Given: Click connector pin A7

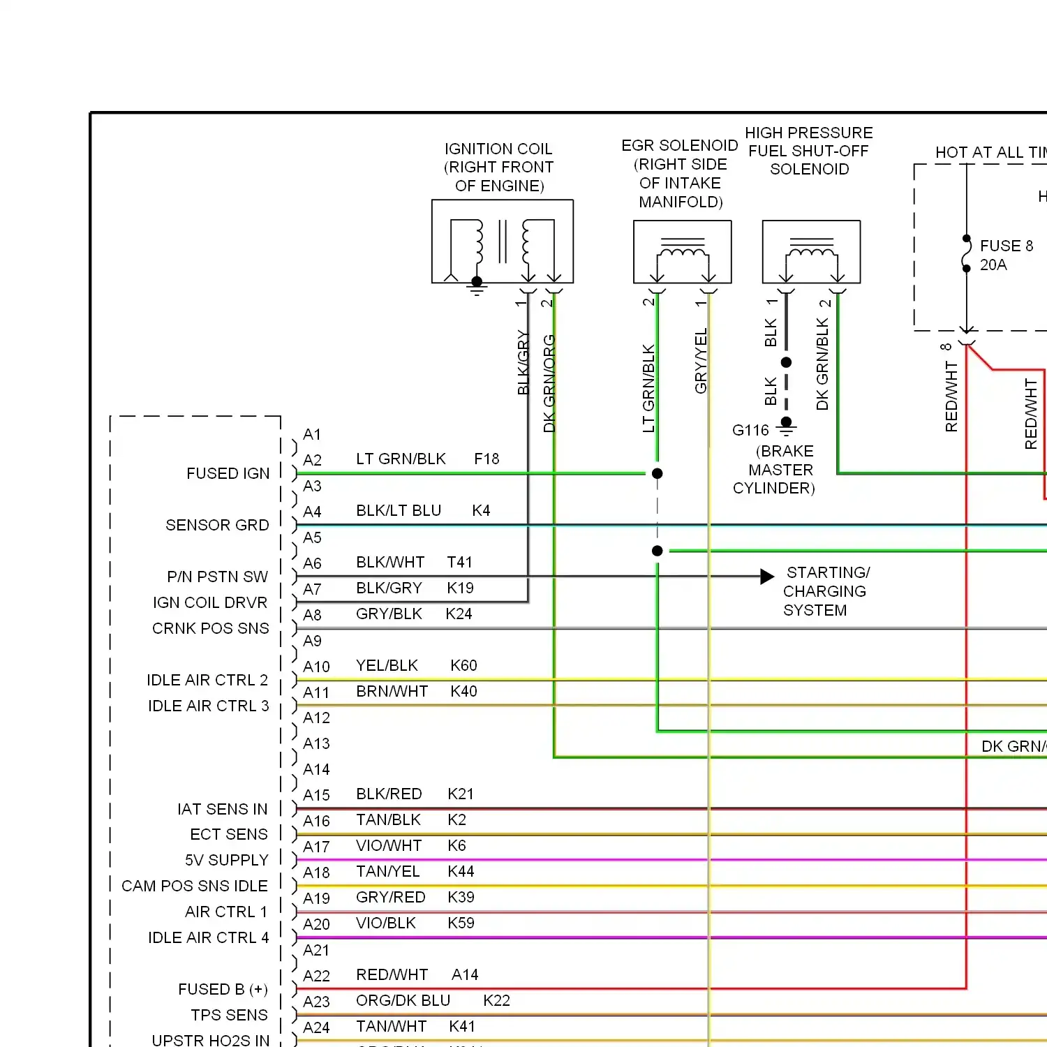Looking at the screenshot, I should (312, 589).
